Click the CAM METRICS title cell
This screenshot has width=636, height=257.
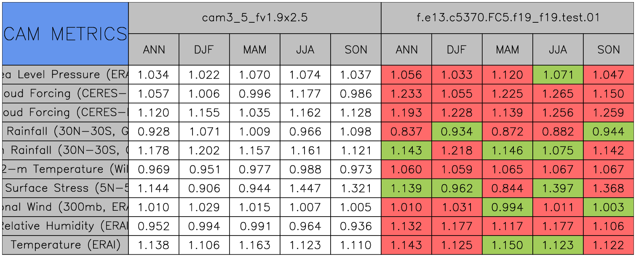65,34
